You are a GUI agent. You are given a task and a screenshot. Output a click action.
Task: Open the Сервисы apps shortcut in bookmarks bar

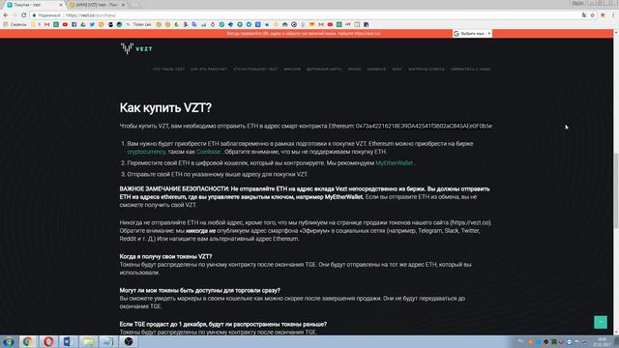click(x=15, y=24)
